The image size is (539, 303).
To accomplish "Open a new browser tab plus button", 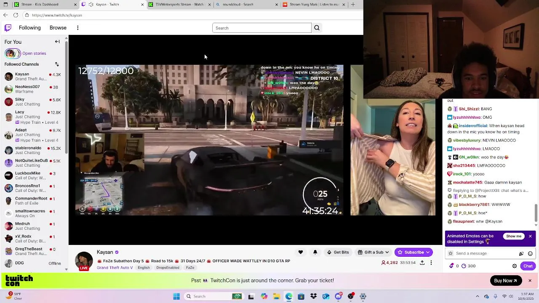I will click(x=353, y=5).
